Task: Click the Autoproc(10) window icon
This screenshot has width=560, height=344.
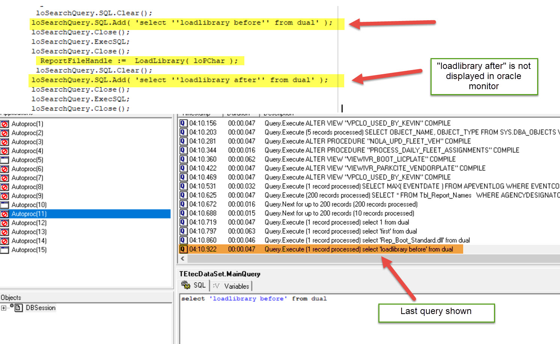Action: click(x=5, y=205)
